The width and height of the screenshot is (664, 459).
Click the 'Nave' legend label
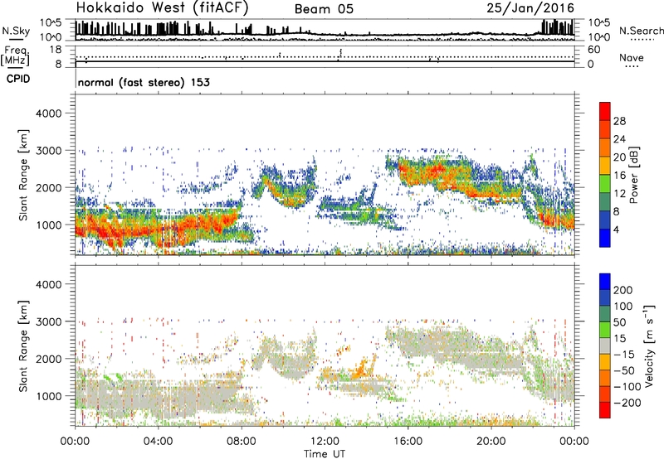[x=631, y=57]
